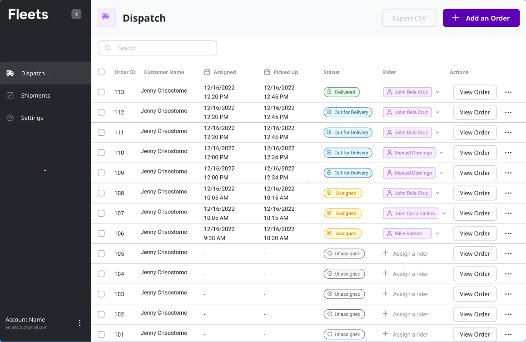Click the Dispatch truck icon in header
526x342 pixels.
coord(107,18)
